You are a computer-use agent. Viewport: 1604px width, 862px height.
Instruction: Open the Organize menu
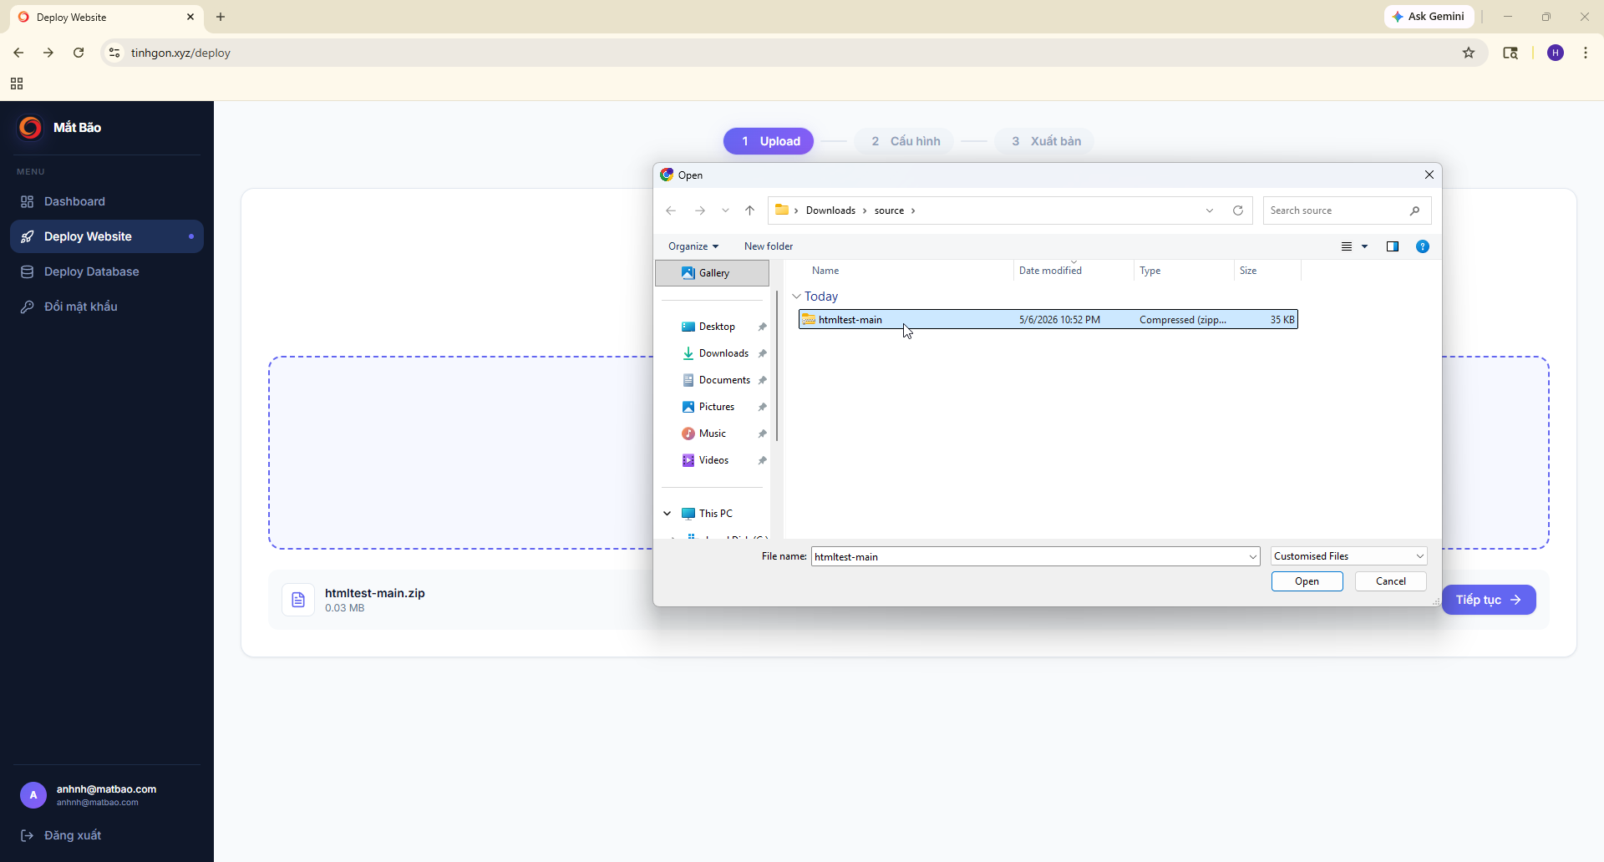(693, 246)
